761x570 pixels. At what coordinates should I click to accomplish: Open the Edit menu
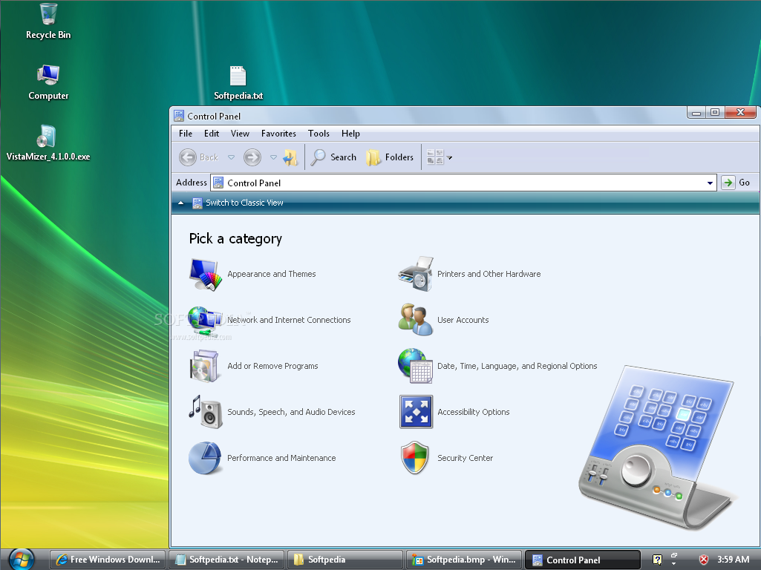point(211,134)
